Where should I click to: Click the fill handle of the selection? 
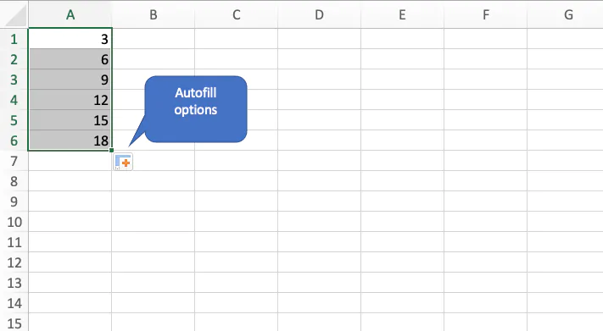point(111,150)
